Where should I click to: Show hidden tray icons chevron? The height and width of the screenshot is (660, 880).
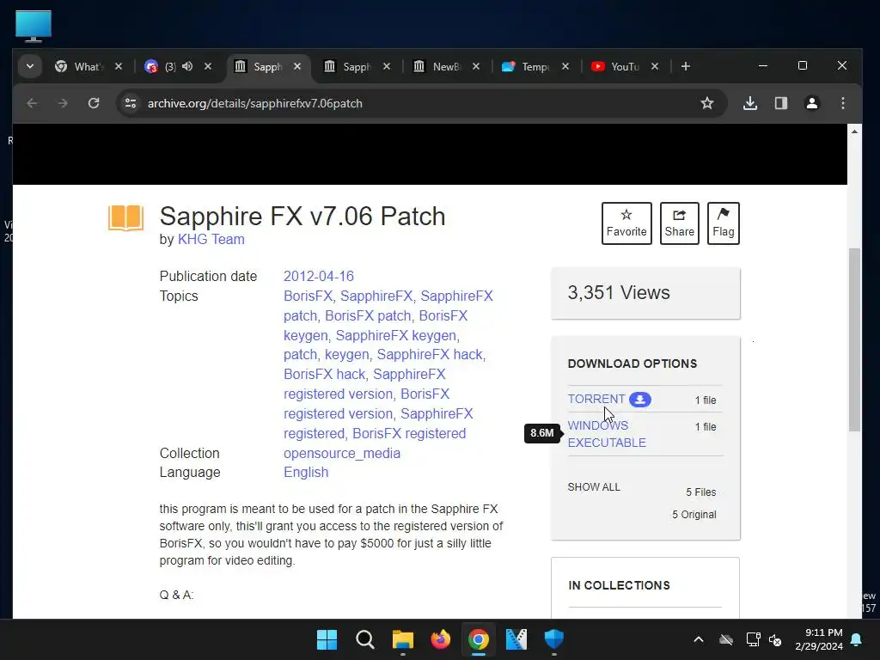(x=698, y=639)
